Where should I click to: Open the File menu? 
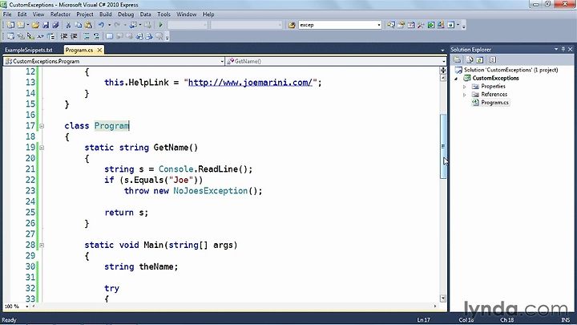point(7,14)
